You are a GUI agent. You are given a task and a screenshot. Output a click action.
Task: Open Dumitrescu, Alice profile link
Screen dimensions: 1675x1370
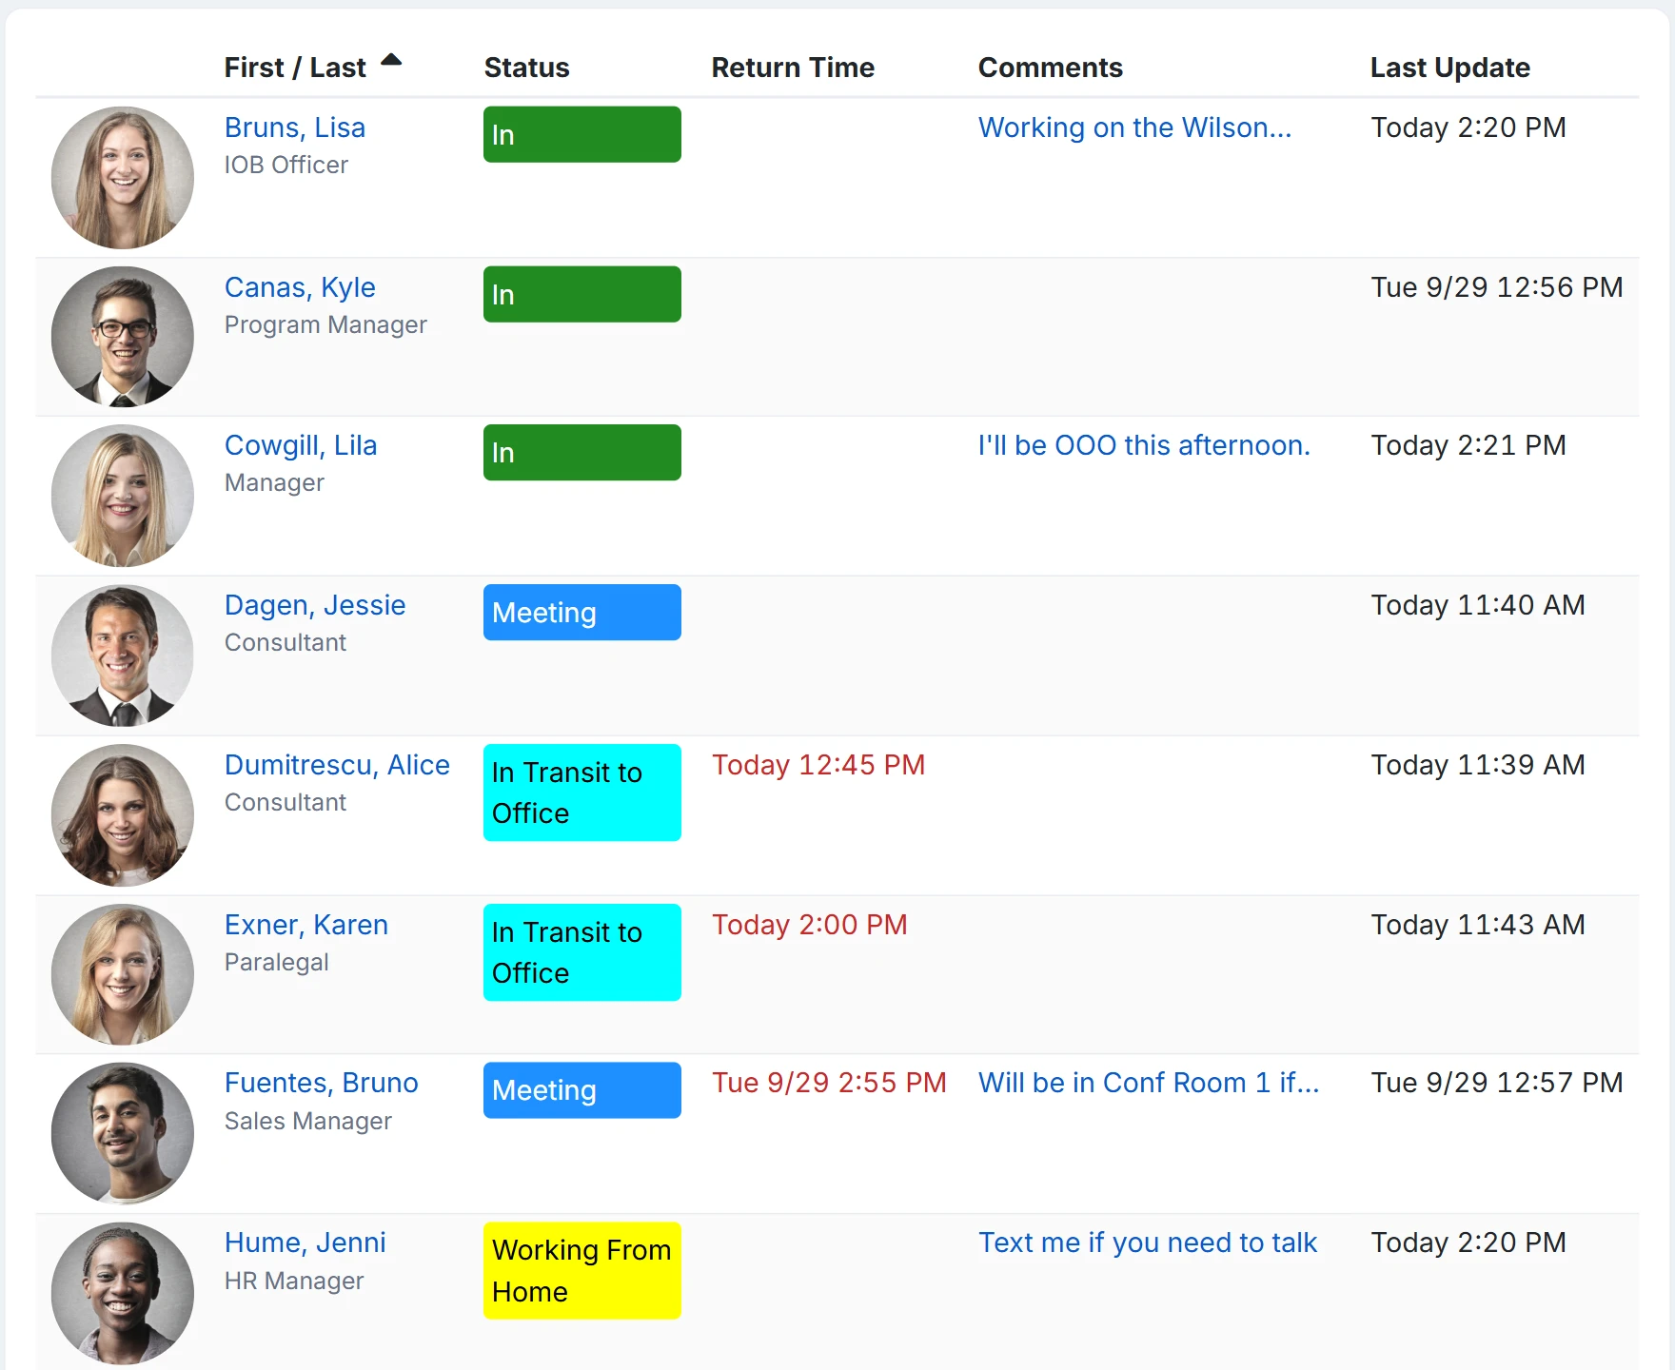(337, 765)
